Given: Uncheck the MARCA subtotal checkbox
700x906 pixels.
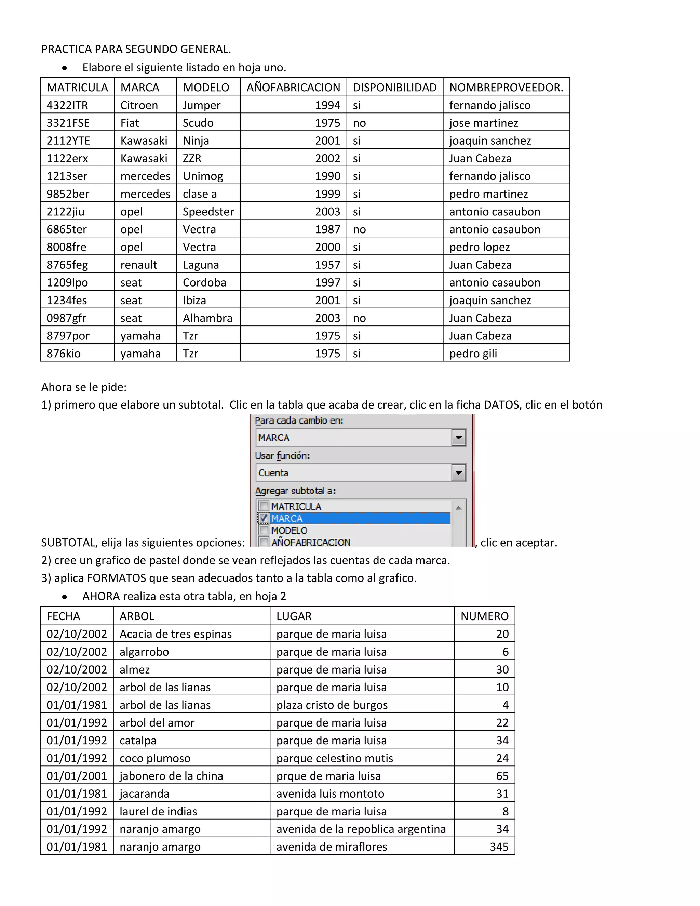Looking at the screenshot, I should tap(263, 518).
